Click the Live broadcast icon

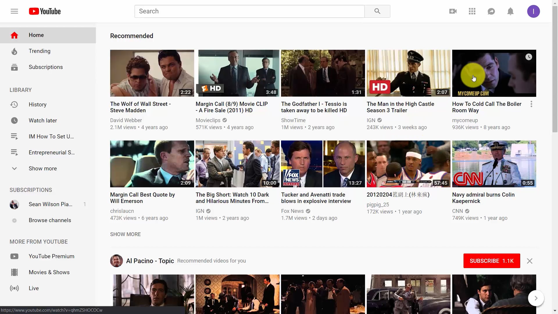pyautogui.click(x=14, y=288)
